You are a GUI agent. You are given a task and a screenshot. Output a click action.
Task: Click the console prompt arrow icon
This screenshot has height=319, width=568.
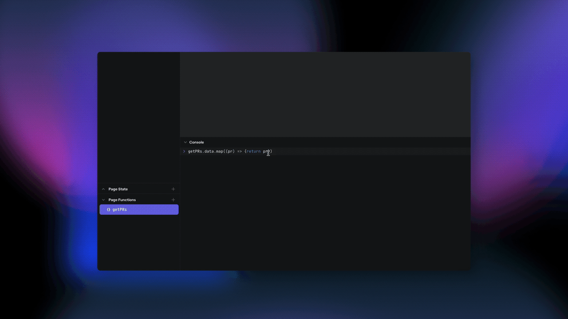click(x=184, y=151)
